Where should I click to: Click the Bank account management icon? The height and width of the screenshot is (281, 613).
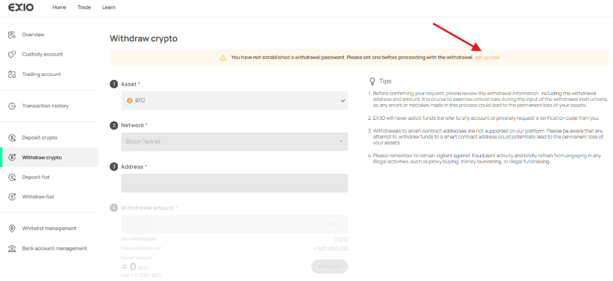(x=12, y=248)
